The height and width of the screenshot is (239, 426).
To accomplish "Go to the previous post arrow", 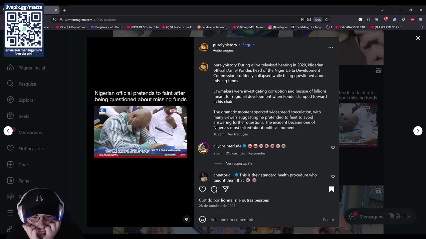I will (x=8, y=131).
